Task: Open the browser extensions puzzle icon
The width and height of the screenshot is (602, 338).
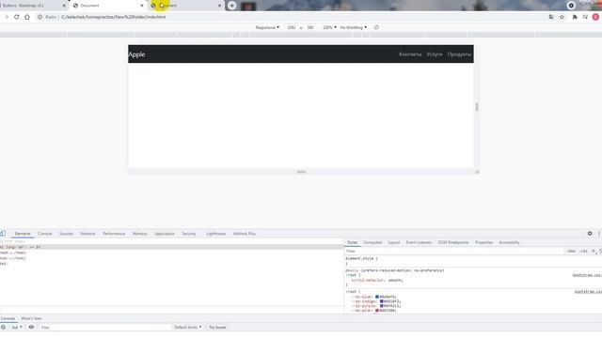Action: click(575, 17)
